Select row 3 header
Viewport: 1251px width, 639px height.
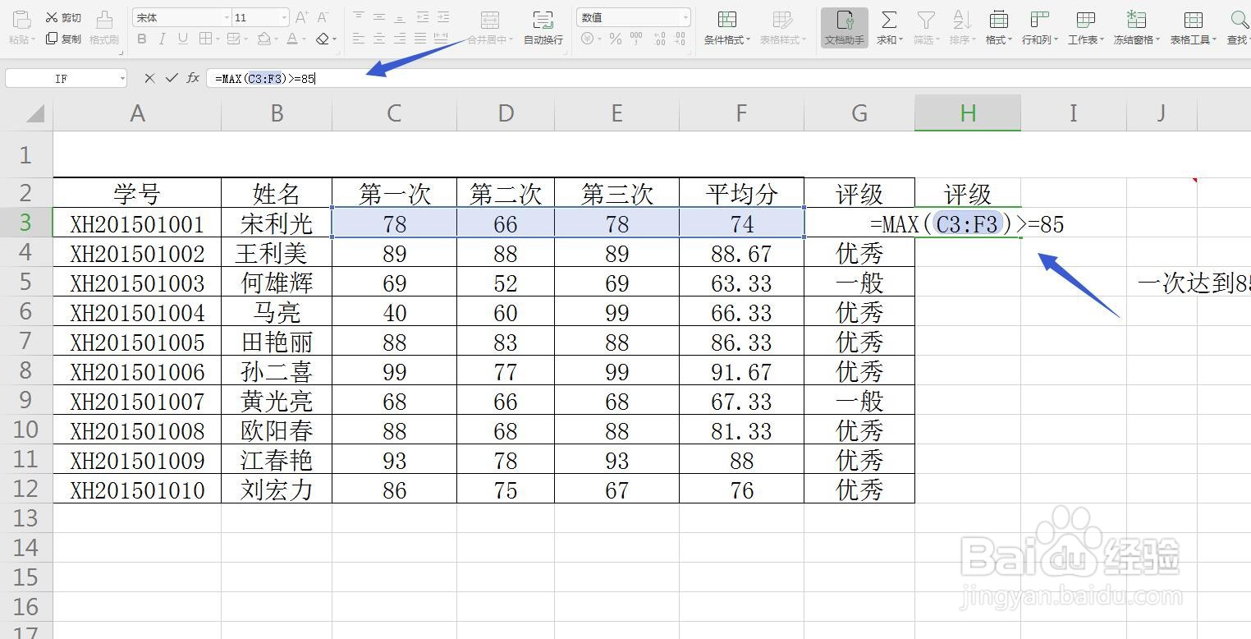pos(26,223)
